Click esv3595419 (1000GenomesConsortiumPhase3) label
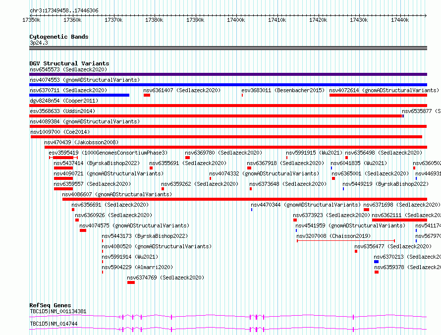The height and width of the screenshot is (335, 441). tap(108, 153)
